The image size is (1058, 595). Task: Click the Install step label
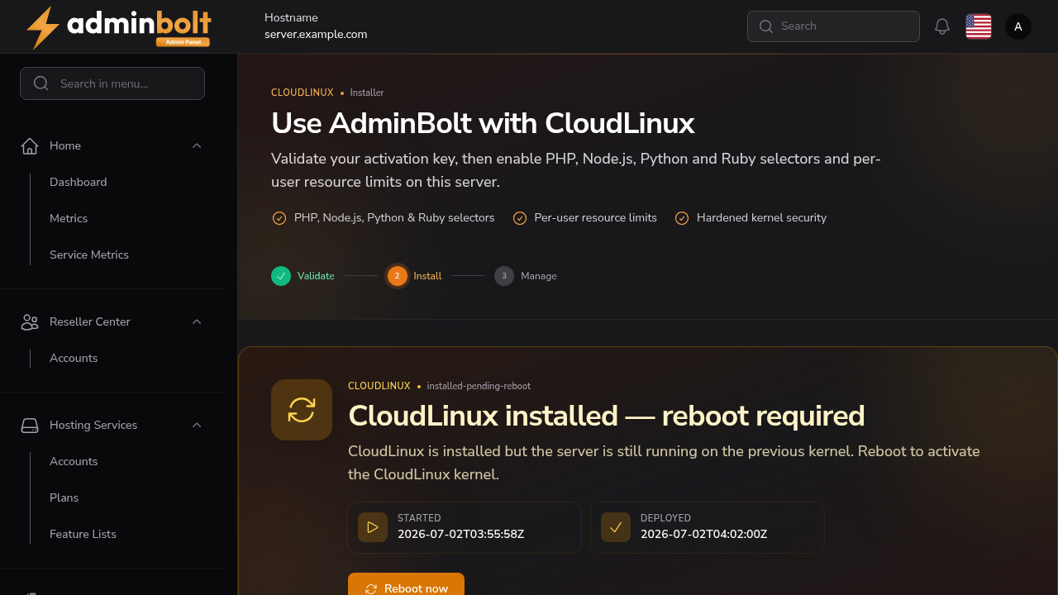click(x=427, y=276)
